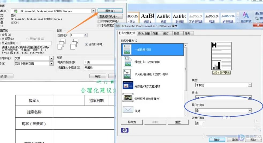
Task: Click the Save As shortcut button
Action: [x=132, y=122]
